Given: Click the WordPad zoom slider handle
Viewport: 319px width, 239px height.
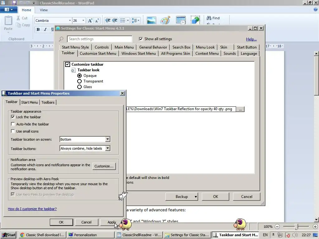Looking at the screenshot, I should 297,227.
